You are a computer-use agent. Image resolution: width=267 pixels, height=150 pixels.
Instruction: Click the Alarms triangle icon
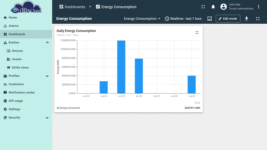coord(5,26)
